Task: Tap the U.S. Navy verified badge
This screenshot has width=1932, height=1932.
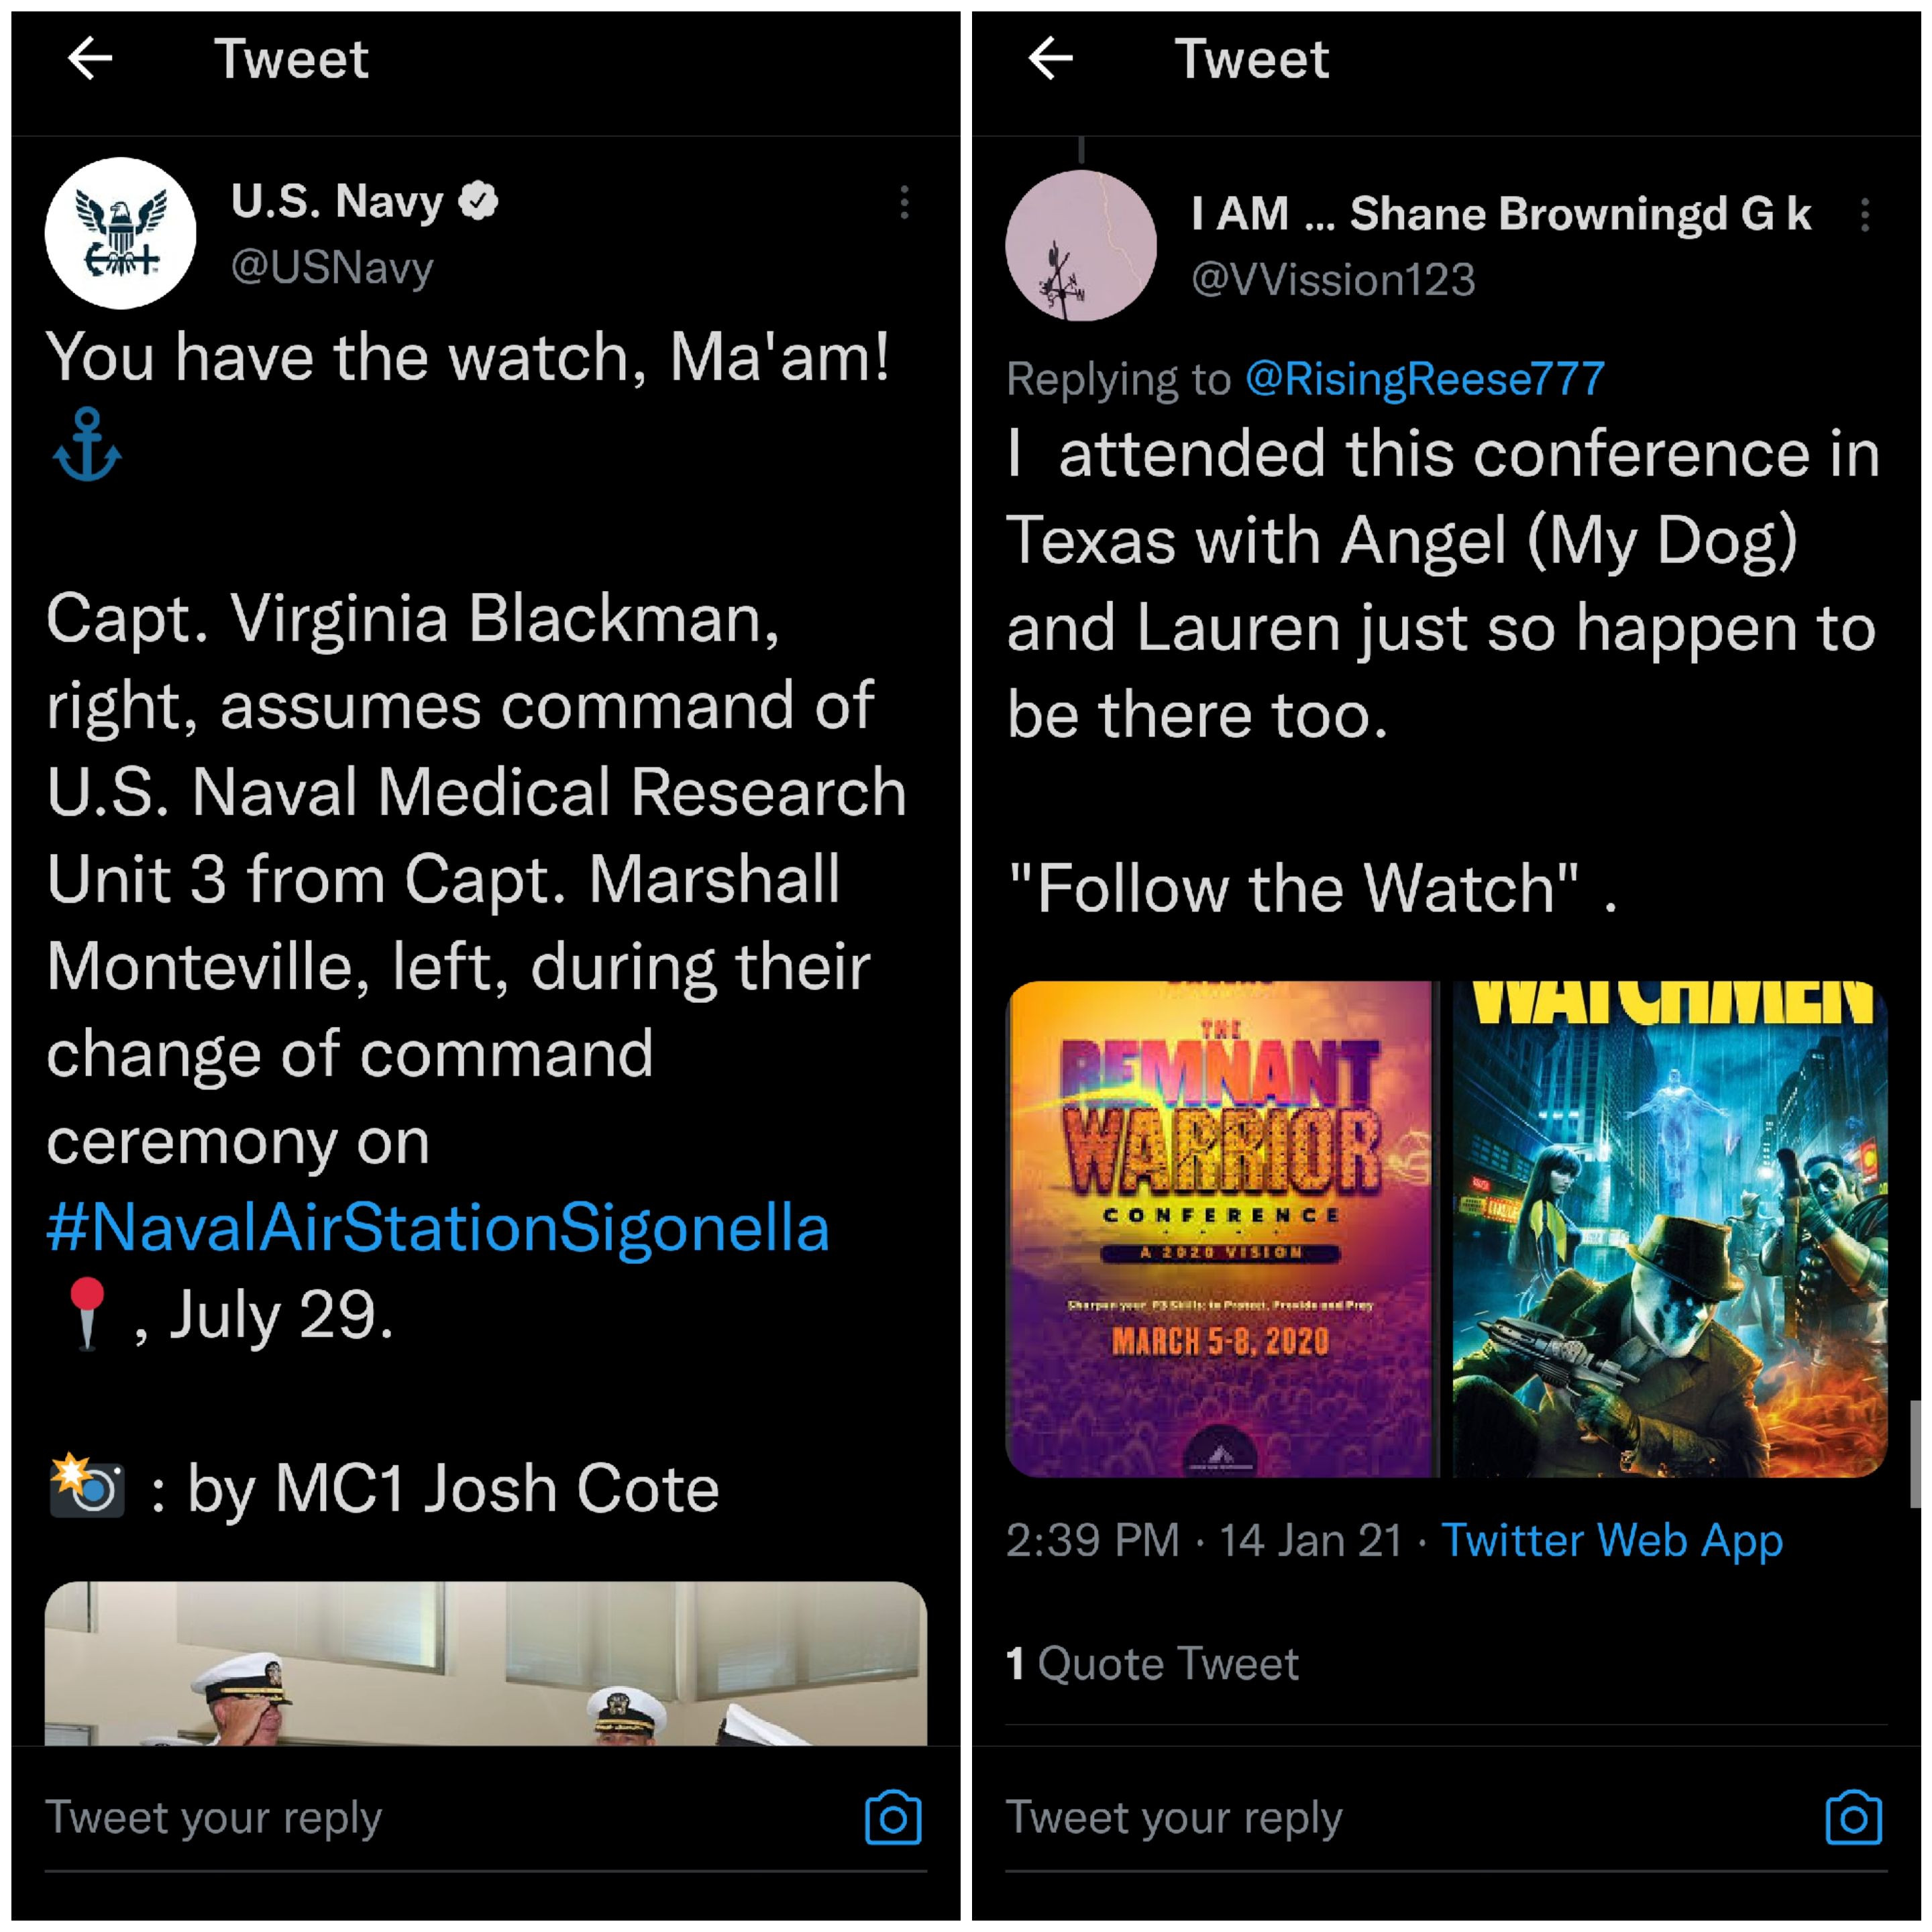Action: click(478, 201)
